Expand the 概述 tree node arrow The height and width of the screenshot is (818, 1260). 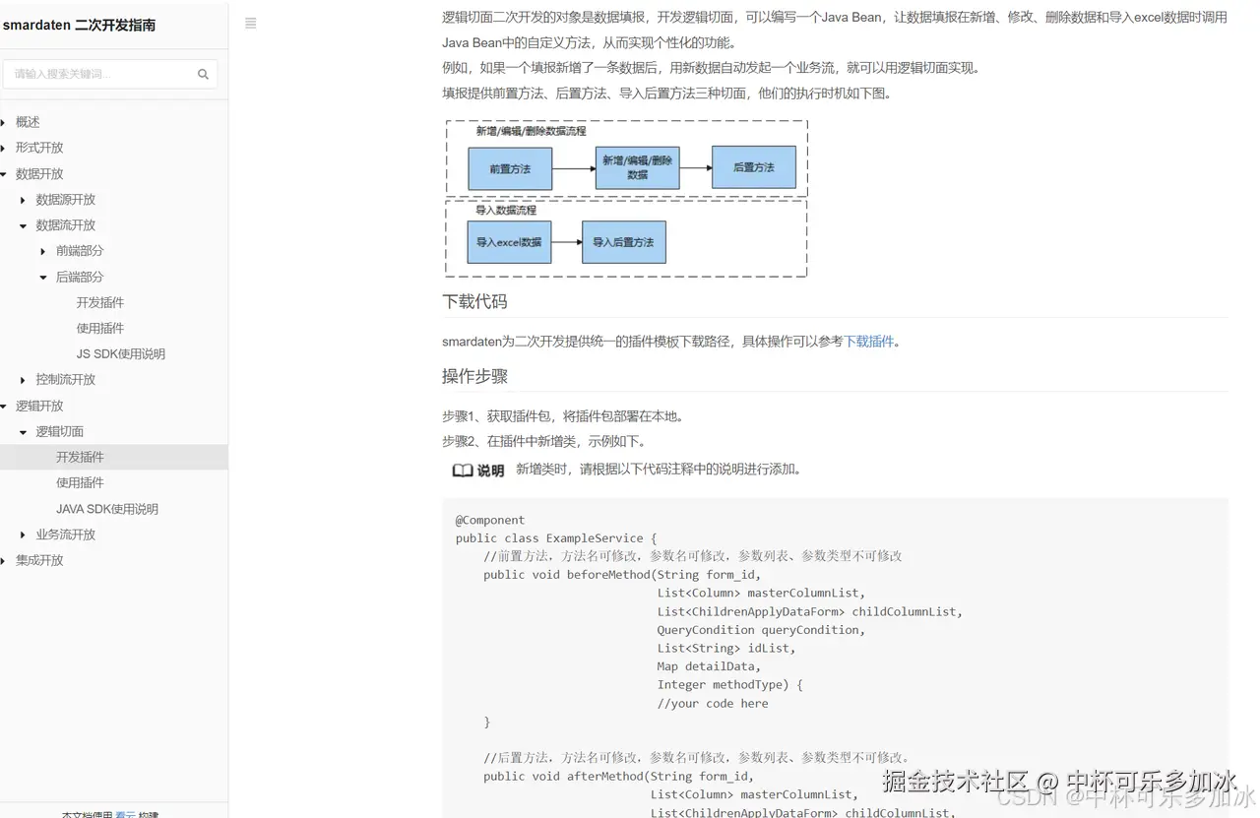(4, 122)
